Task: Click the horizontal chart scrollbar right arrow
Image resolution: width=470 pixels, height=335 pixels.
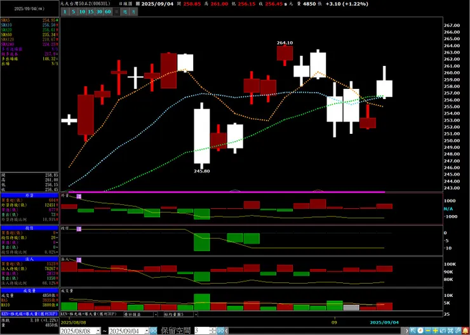Action: (407, 331)
